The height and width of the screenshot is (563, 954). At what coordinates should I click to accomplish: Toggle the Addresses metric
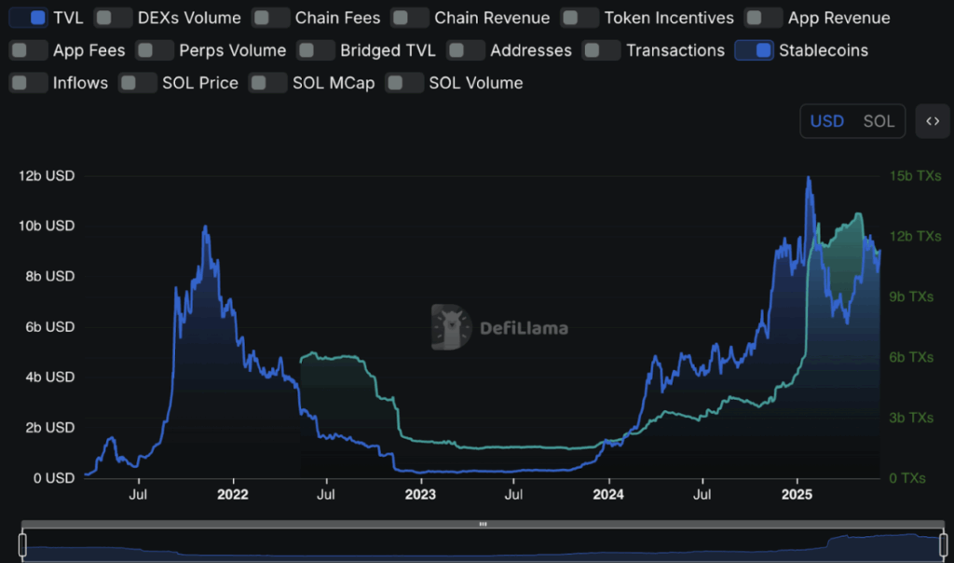tap(466, 50)
